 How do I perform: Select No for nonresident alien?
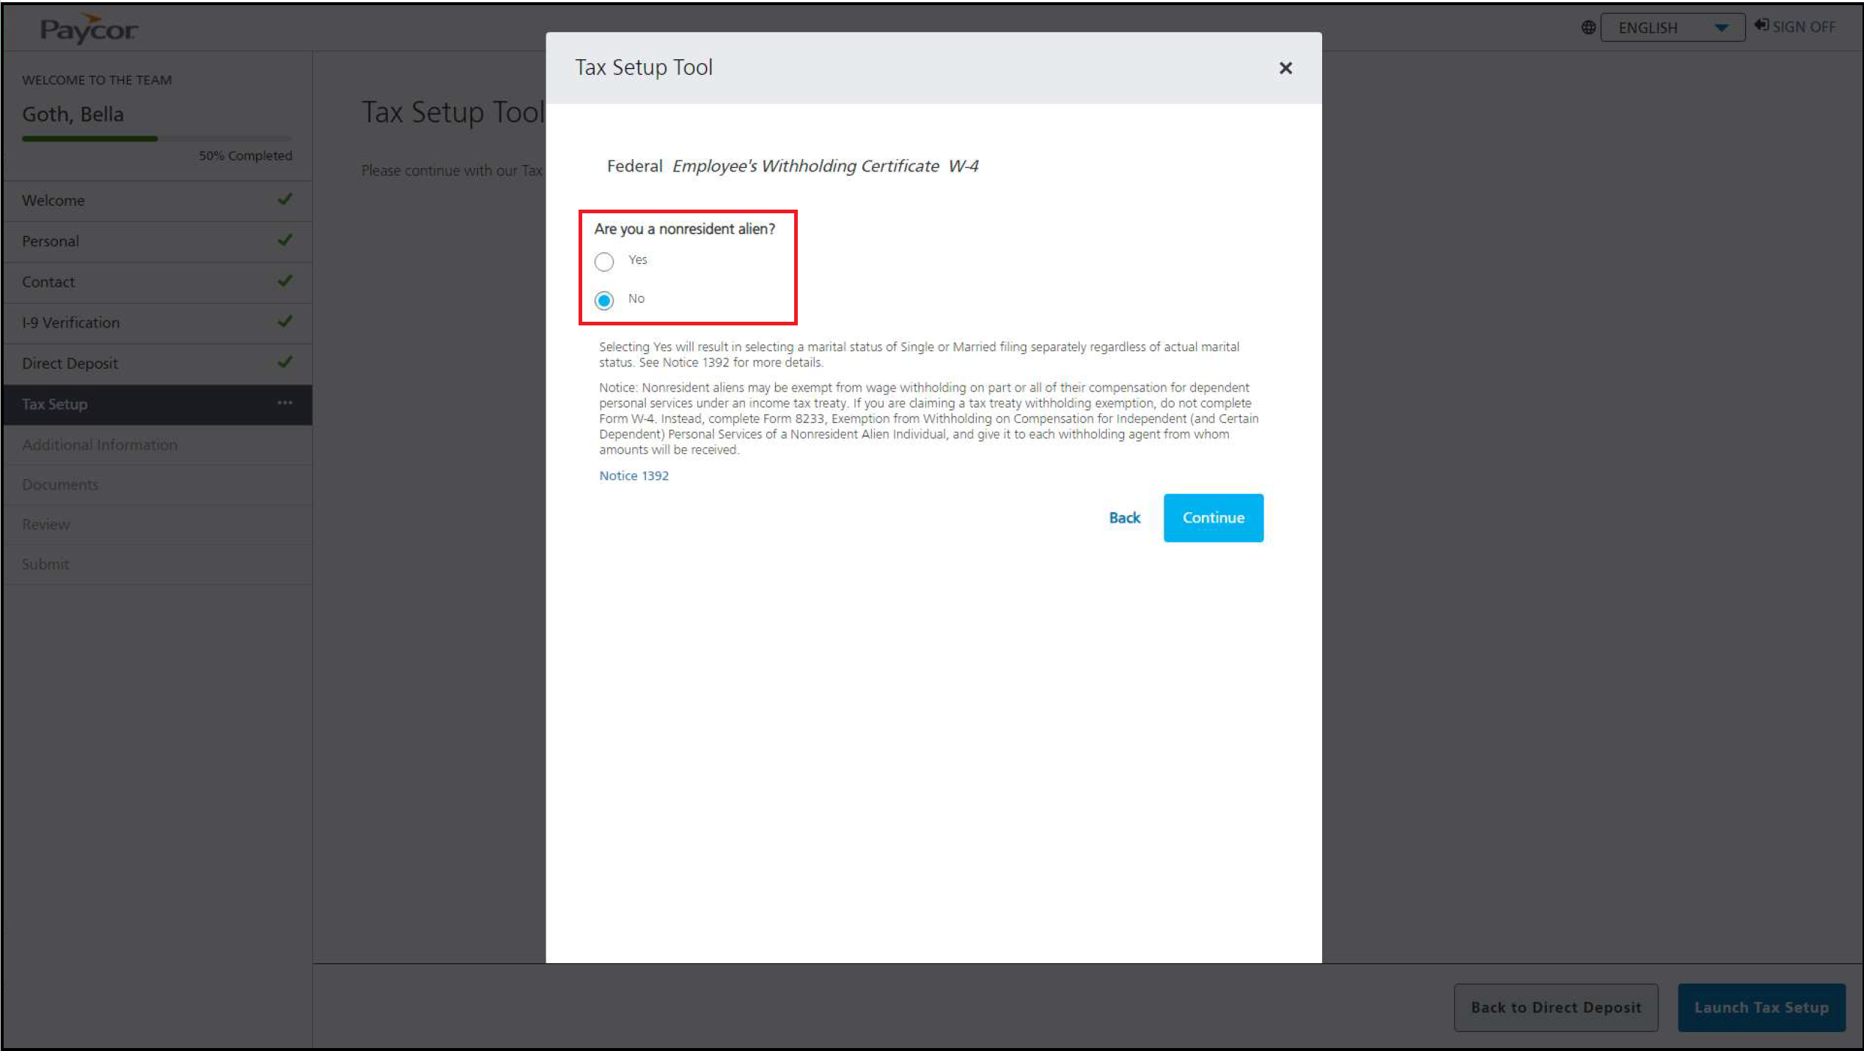point(604,300)
